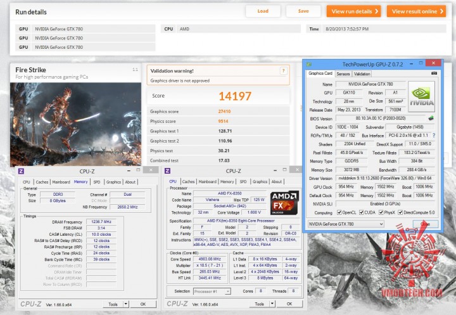The width and height of the screenshot is (456, 315).
Task: Click the Subvendor Gigabyte (1458) field
Action: tap(410, 127)
